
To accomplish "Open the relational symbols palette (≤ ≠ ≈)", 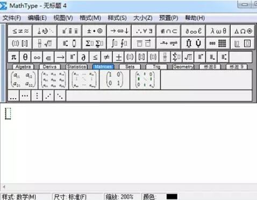I will click(x=20, y=31).
